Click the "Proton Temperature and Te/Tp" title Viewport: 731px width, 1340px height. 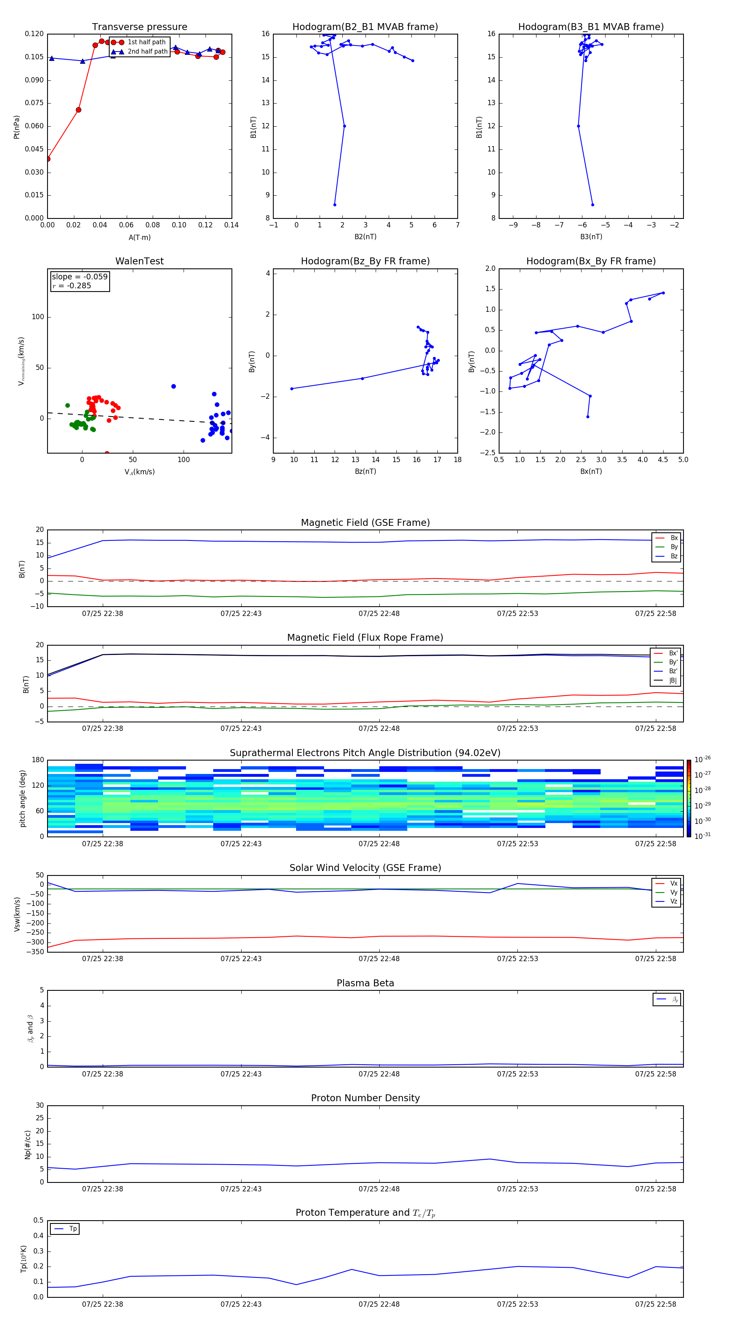[x=365, y=1213]
